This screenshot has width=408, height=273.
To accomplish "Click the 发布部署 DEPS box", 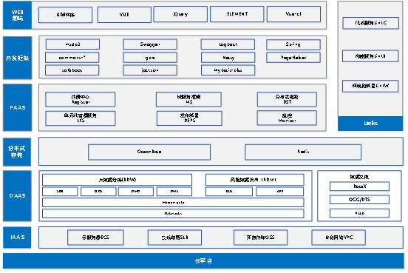I will [189, 118].
